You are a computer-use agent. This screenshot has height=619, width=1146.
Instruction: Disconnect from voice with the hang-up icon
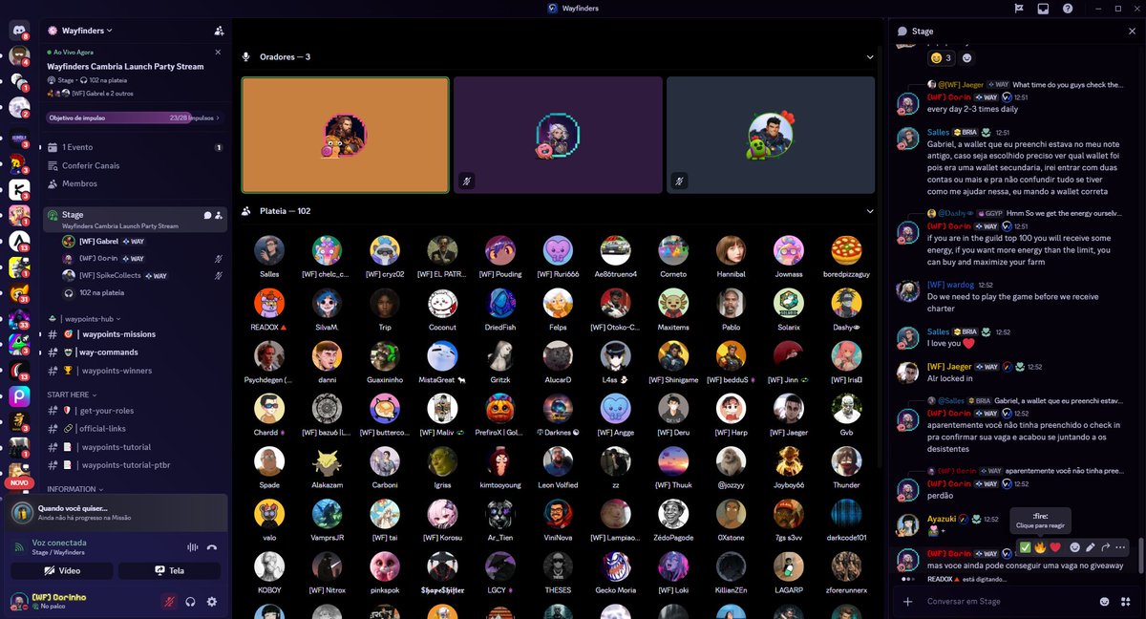[x=212, y=547]
